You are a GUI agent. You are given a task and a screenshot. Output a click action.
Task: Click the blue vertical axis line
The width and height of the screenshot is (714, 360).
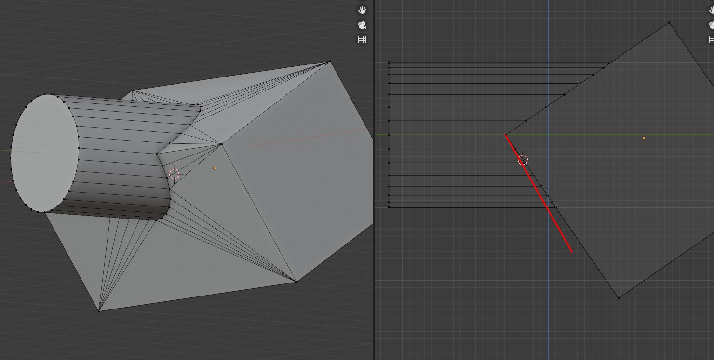click(x=548, y=289)
